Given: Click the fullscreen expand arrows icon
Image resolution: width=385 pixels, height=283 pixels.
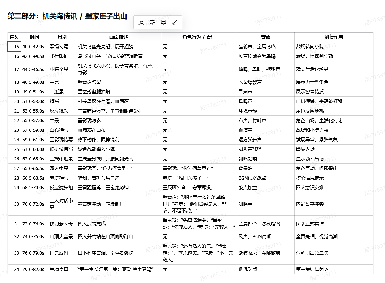Looking at the screenshot, I should 175,22.
